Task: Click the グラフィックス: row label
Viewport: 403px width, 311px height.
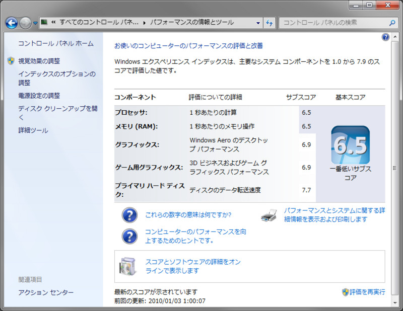Action: (x=137, y=145)
